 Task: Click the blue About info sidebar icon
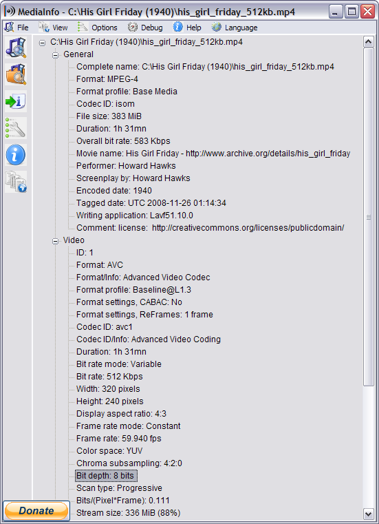[16, 155]
